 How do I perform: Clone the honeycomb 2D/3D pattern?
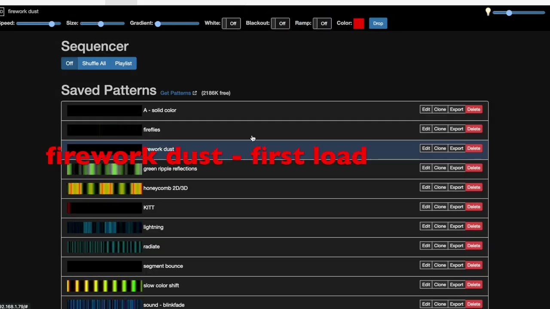click(x=440, y=187)
